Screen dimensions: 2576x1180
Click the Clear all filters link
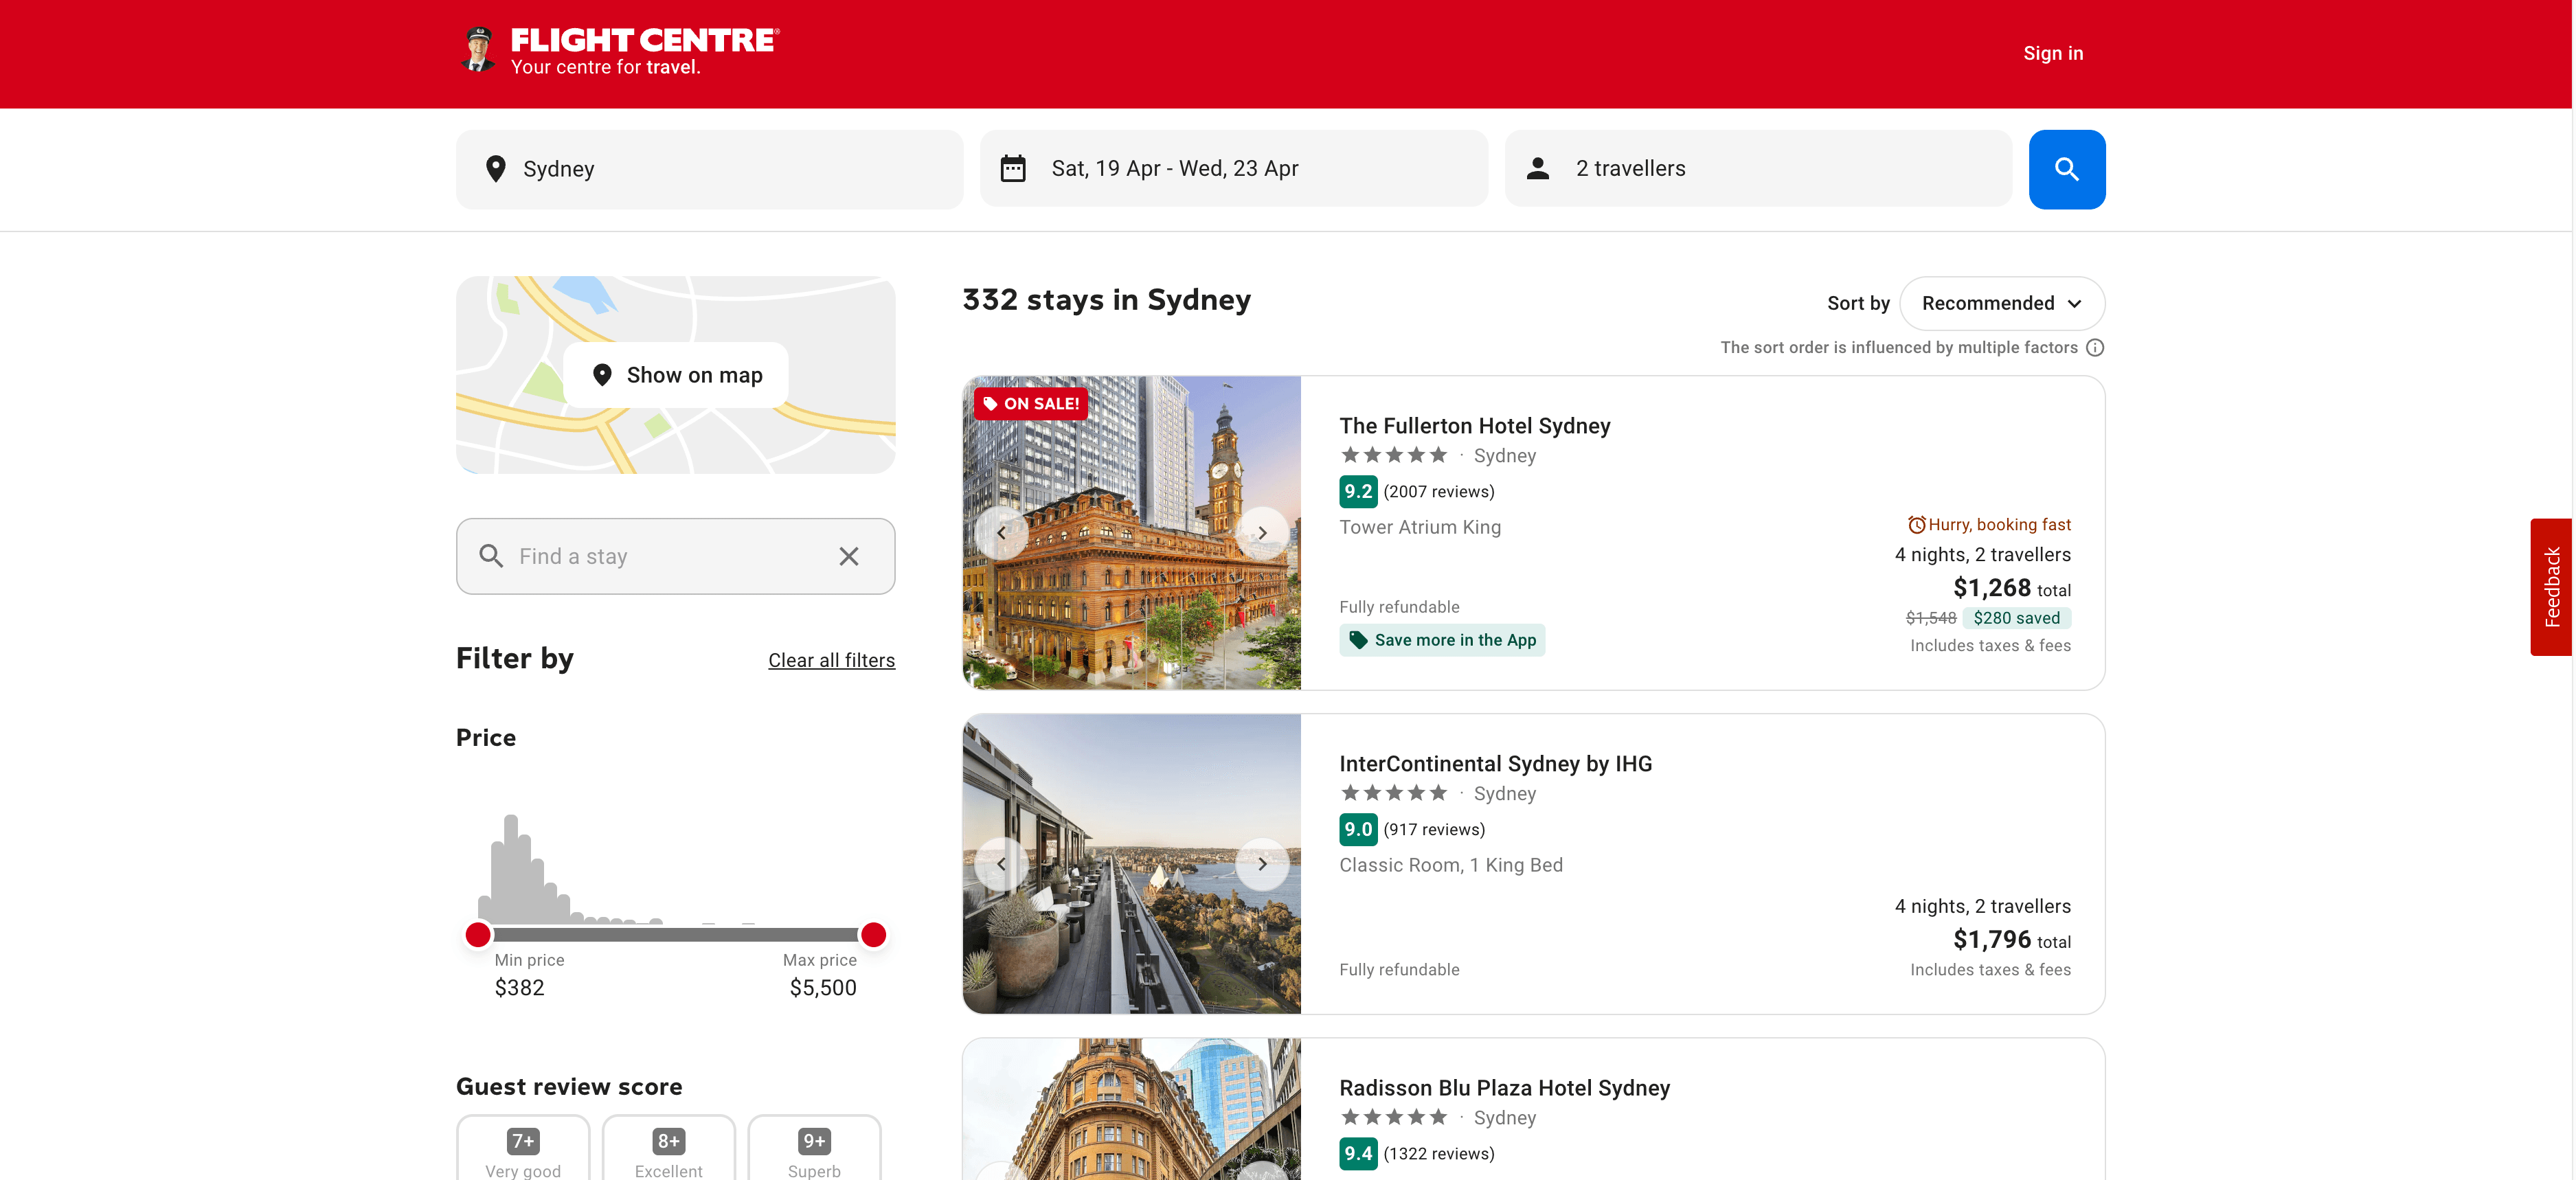coord(831,661)
